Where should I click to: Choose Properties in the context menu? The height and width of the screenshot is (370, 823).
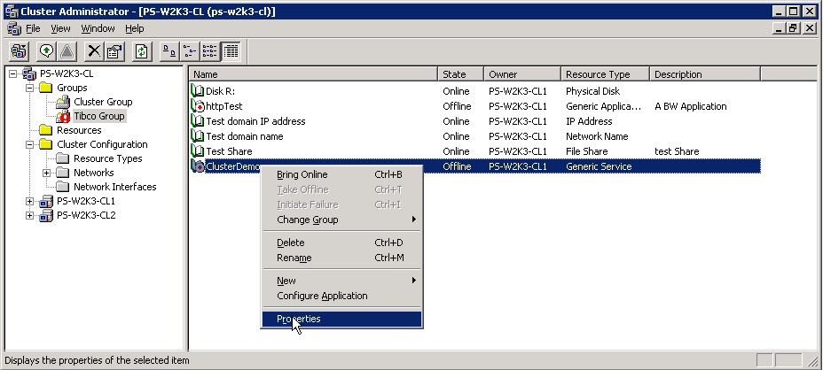click(341, 320)
